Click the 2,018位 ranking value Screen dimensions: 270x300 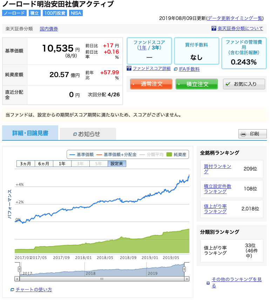click(250, 209)
